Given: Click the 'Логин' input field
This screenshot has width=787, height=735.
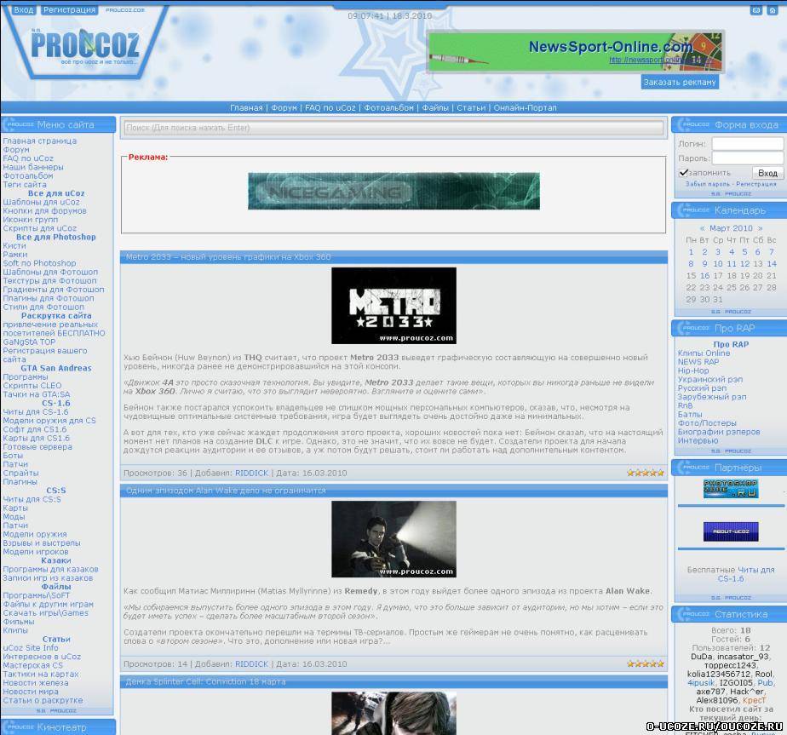Looking at the screenshot, I should (747, 144).
